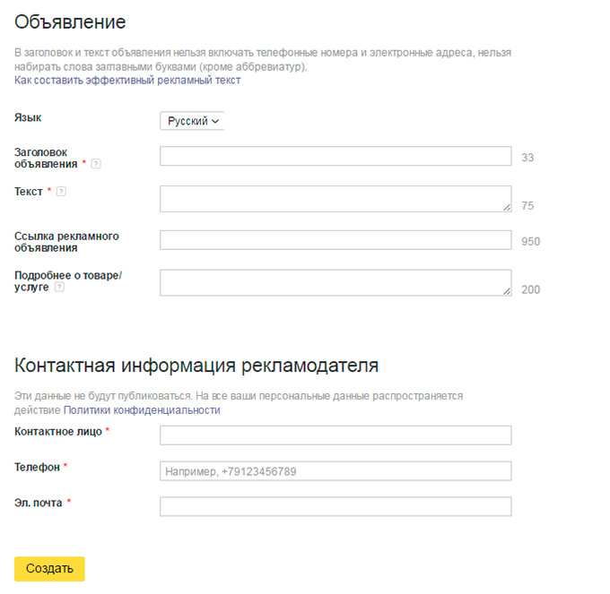The width and height of the screenshot is (610, 594).
Task: Focus the Контактное лицо input
Action: (x=335, y=435)
